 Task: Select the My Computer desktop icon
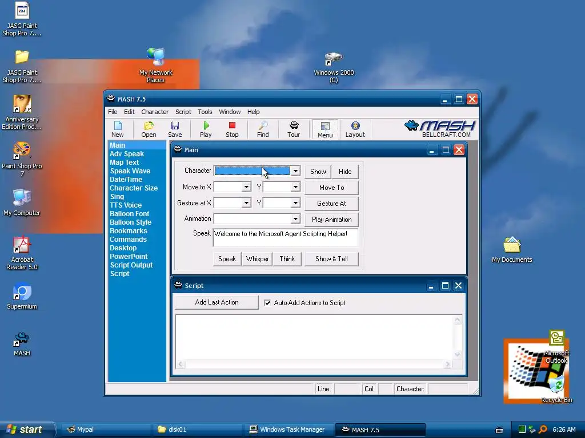(22, 202)
